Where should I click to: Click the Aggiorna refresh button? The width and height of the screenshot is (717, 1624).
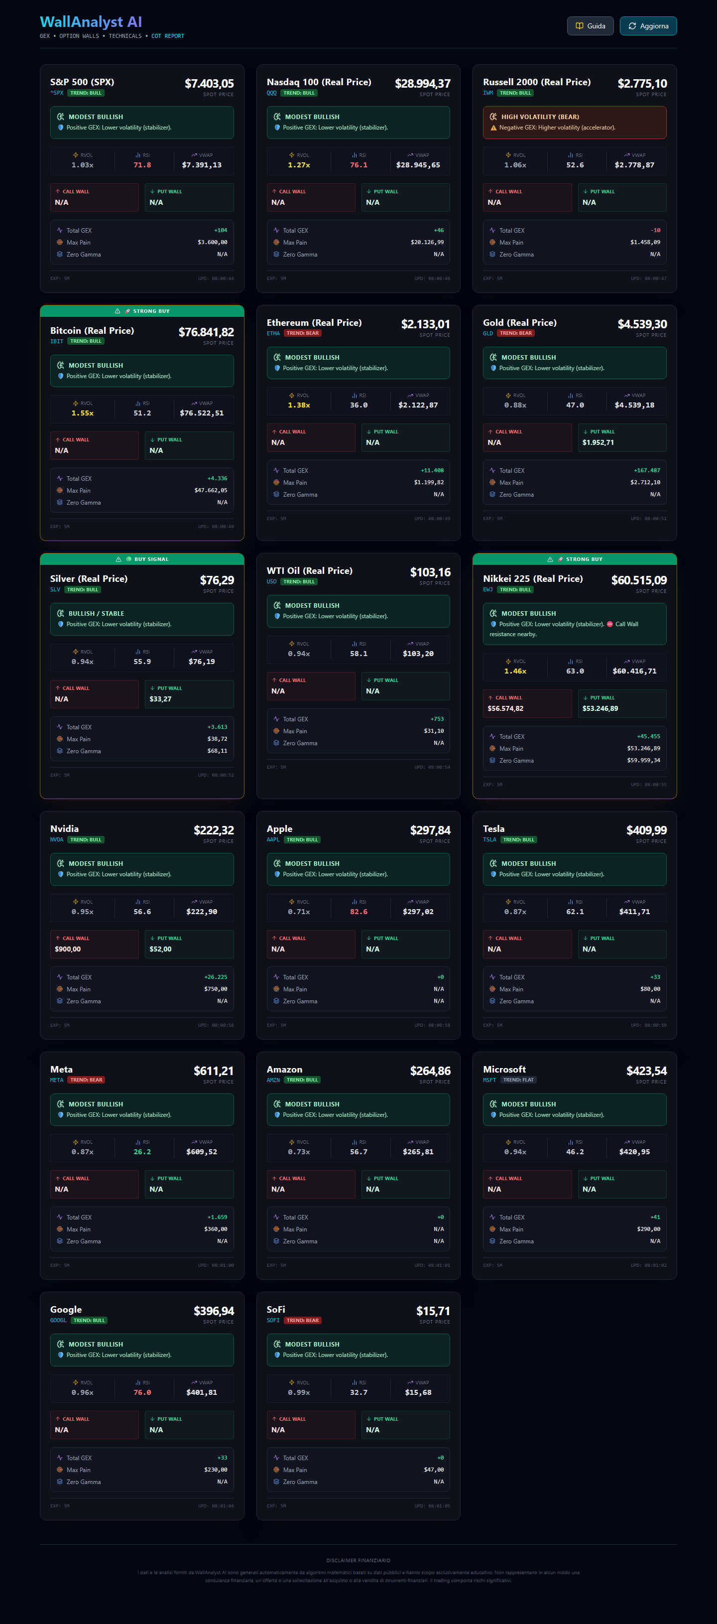[648, 26]
